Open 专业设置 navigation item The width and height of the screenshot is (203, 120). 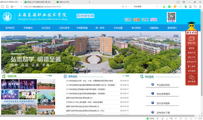[118, 28]
